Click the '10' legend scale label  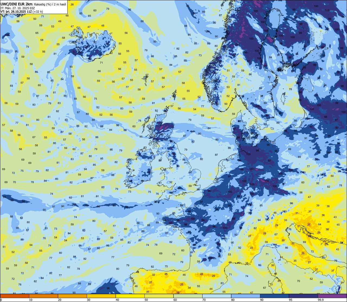(x=31, y=300)
